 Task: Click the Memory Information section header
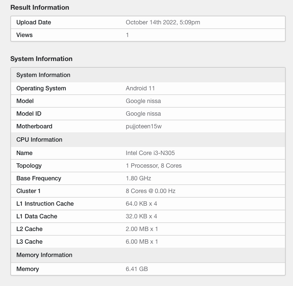(x=44, y=255)
